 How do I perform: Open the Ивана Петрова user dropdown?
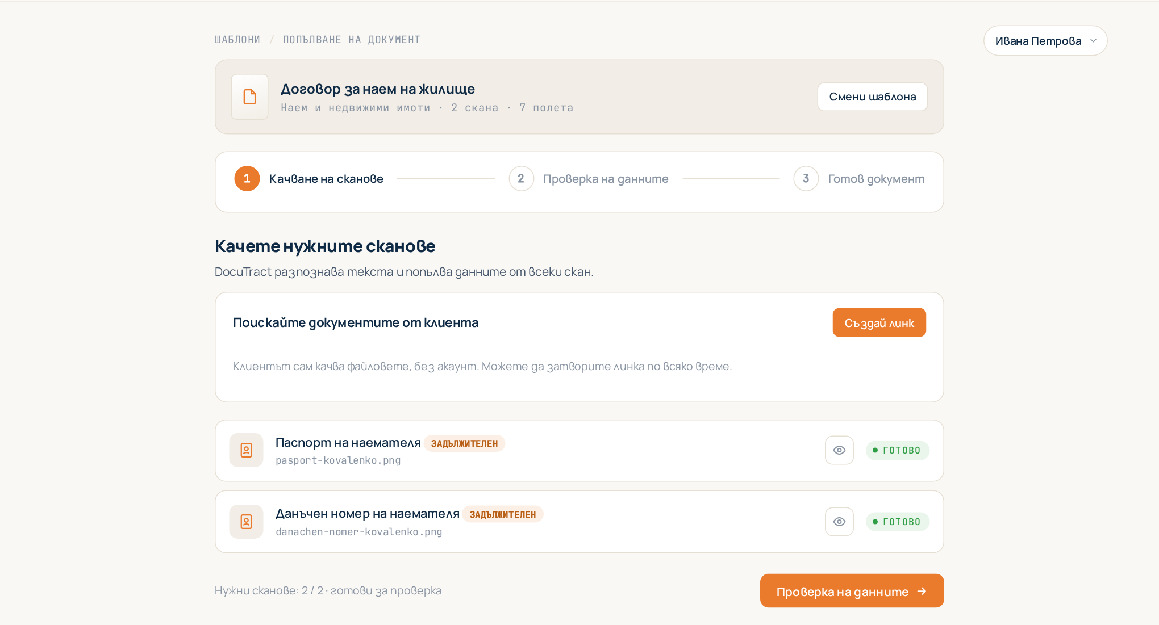click(x=1045, y=41)
